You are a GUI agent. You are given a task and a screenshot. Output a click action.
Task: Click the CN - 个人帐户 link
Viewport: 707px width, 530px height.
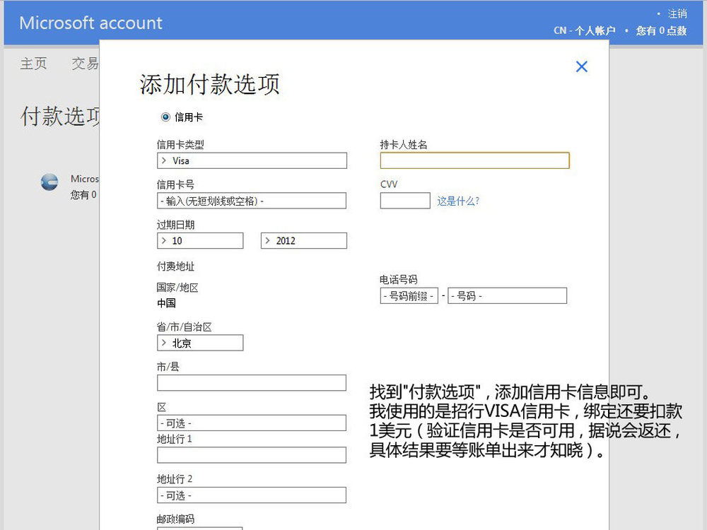(585, 30)
